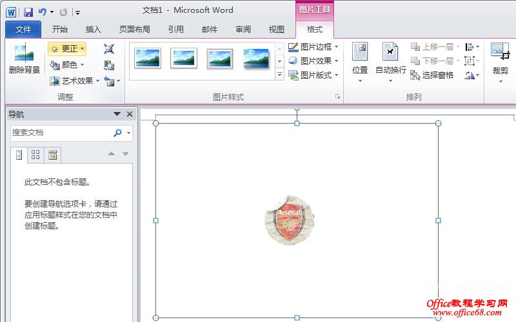The image size is (516, 322).
Task: Click the 裁剪 crop tool
Action: tap(501, 57)
